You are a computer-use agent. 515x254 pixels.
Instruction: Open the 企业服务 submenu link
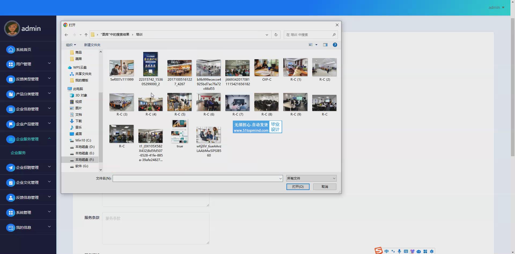[18, 153]
